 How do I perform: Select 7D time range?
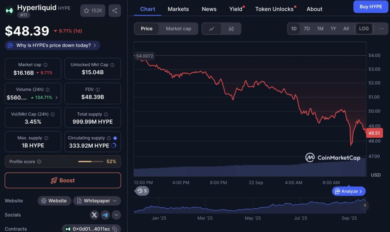pyautogui.click(x=307, y=29)
